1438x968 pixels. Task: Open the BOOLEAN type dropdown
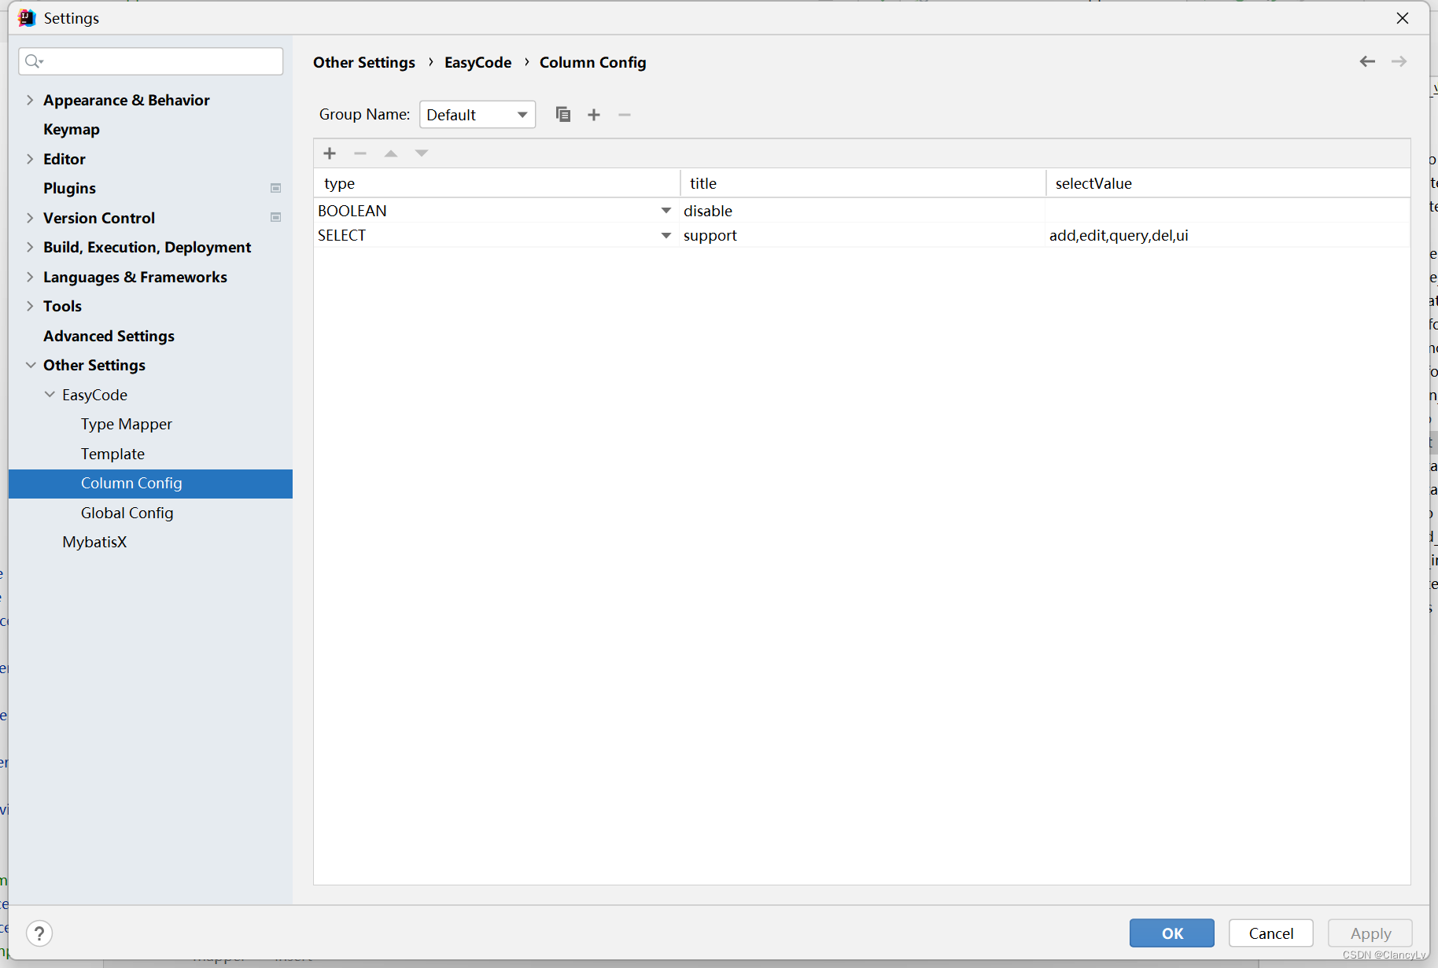tap(666, 211)
